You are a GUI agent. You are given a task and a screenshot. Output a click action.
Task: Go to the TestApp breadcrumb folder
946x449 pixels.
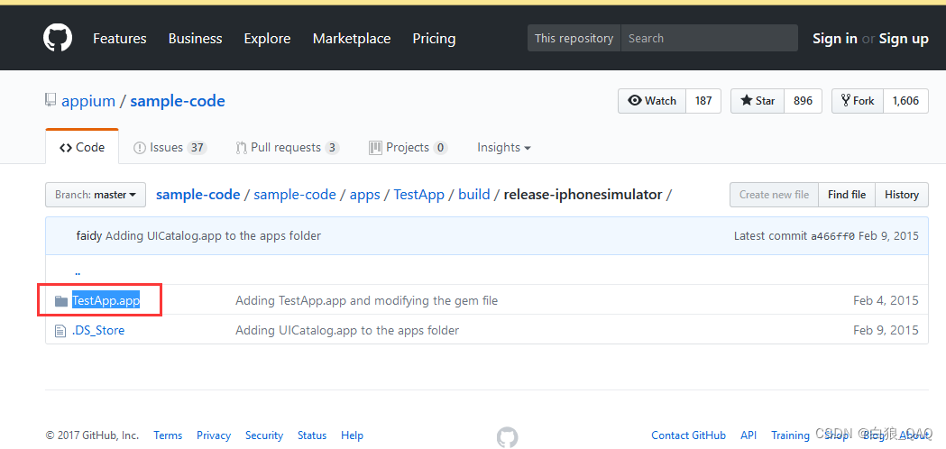pos(418,195)
